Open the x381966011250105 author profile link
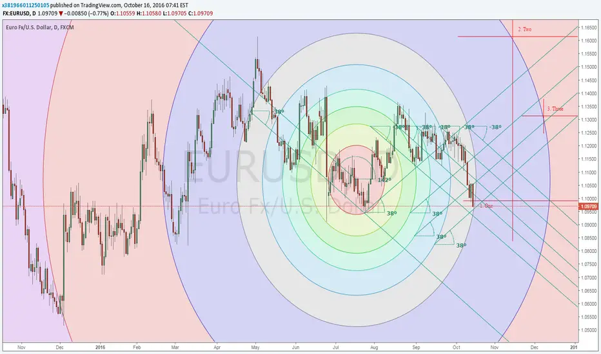Viewport: 601px width, 354px height. tap(26, 5)
